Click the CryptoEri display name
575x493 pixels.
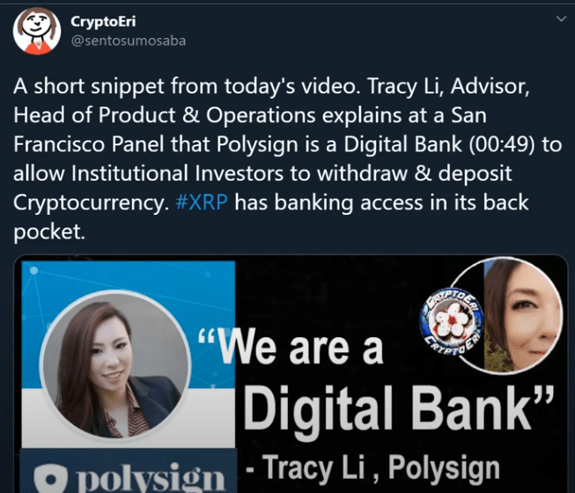103,21
